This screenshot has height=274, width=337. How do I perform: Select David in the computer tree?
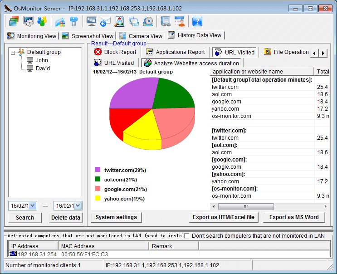click(x=43, y=68)
